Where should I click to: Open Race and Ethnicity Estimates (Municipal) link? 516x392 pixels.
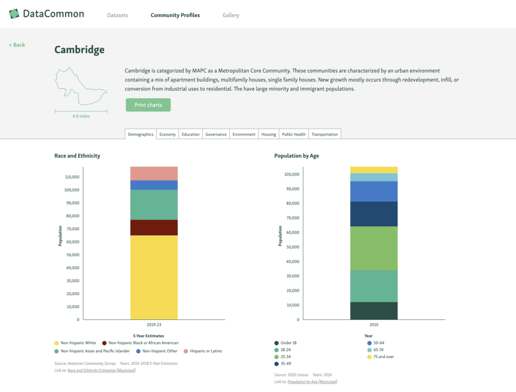pos(101,370)
